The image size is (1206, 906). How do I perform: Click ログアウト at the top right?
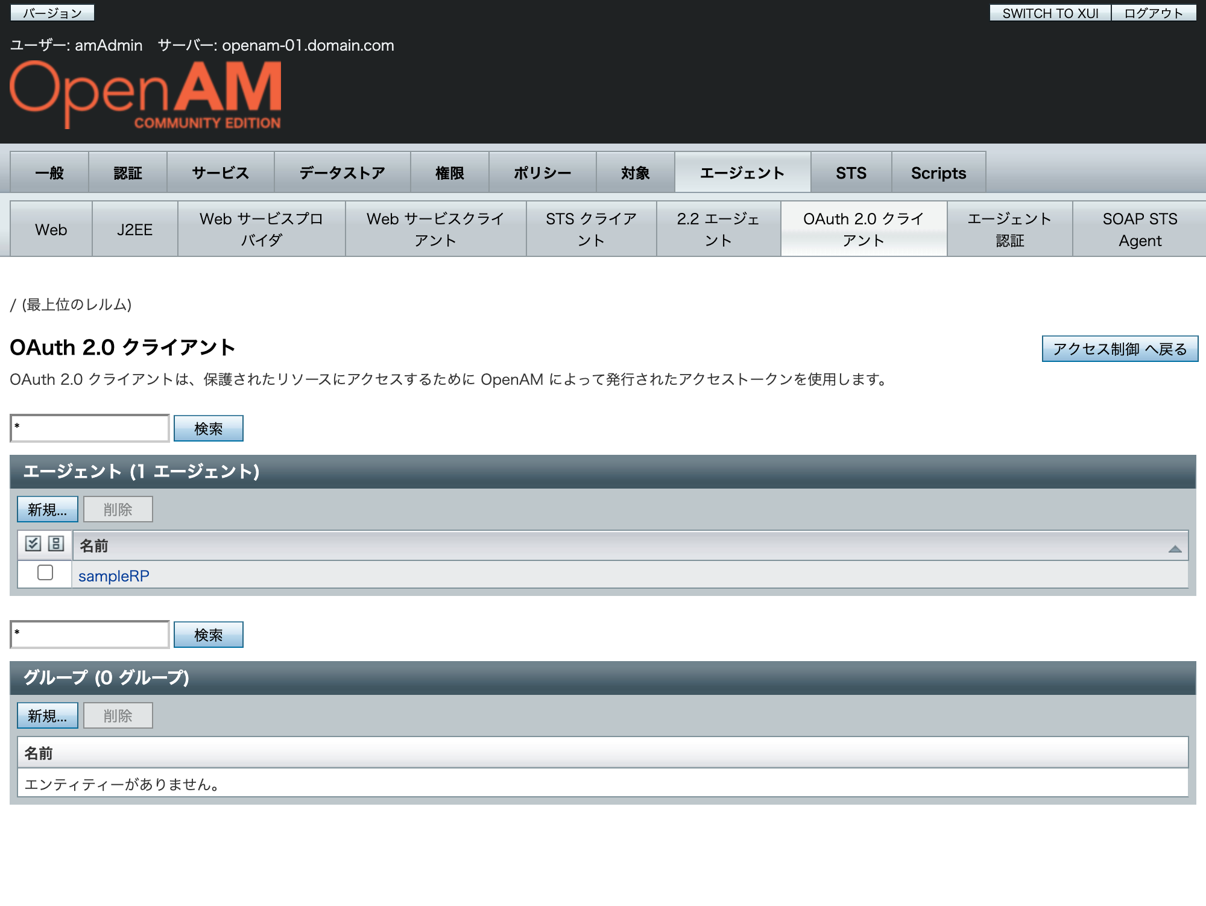1154,13
